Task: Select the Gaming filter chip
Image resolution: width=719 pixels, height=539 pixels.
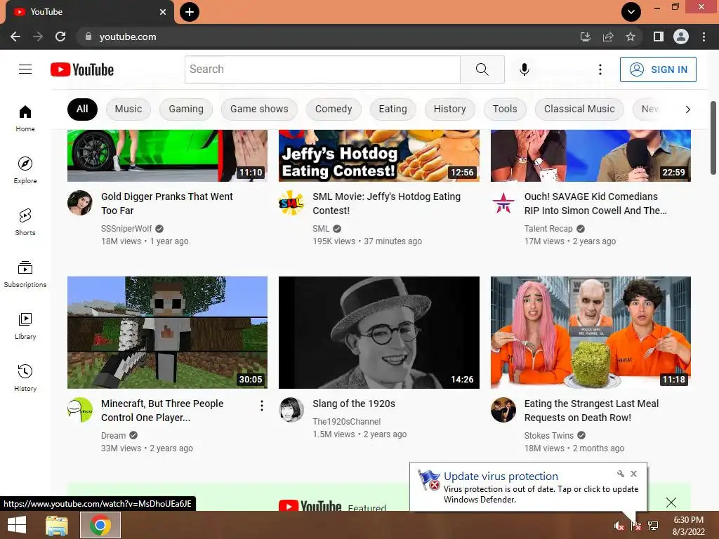Action: [185, 109]
